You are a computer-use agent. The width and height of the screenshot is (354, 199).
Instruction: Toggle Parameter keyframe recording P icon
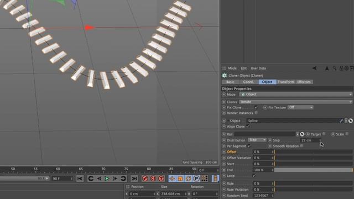click(x=196, y=179)
